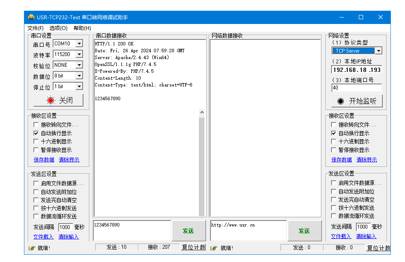Click the 清除显示 link in network receive settings

tap(367, 160)
